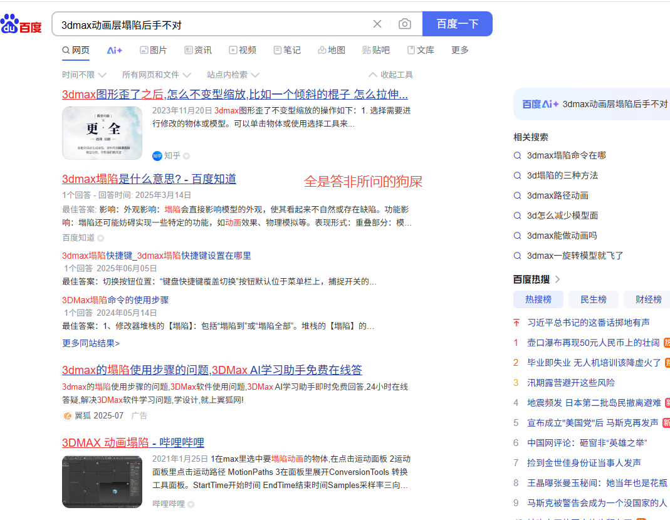Open hot topic 地震频发 日本第二批岛民撤离避难
This screenshot has height=520, width=670.
tap(594, 403)
